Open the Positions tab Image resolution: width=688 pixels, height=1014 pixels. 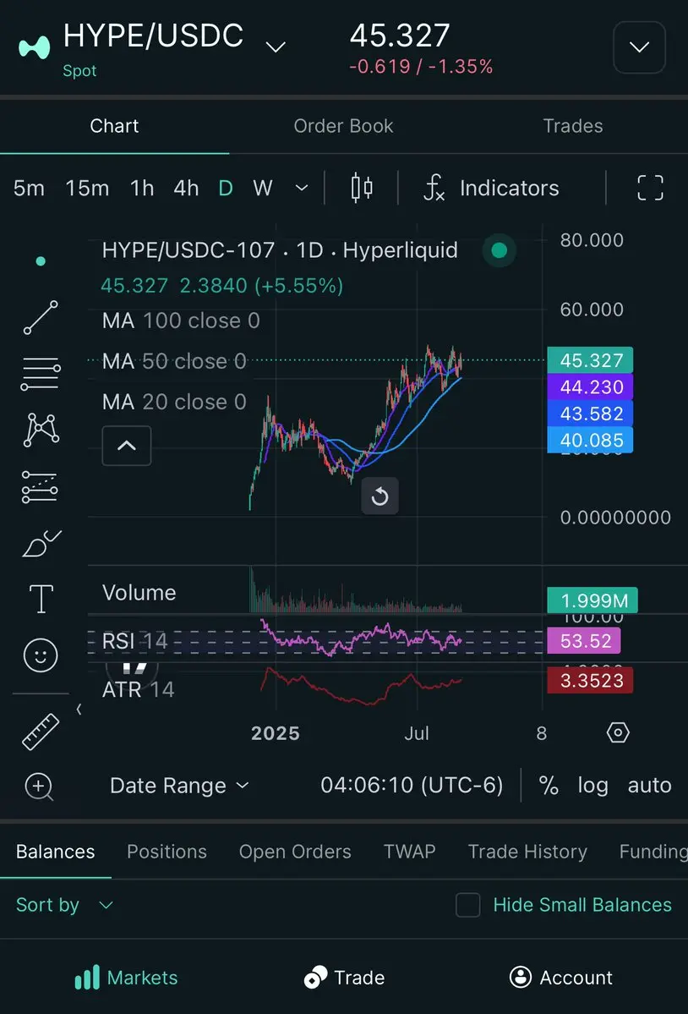click(x=167, y=852)
